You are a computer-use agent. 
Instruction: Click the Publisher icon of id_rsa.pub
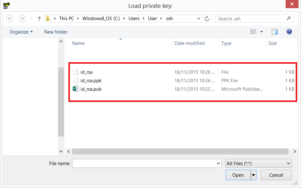tap(76, 89)
